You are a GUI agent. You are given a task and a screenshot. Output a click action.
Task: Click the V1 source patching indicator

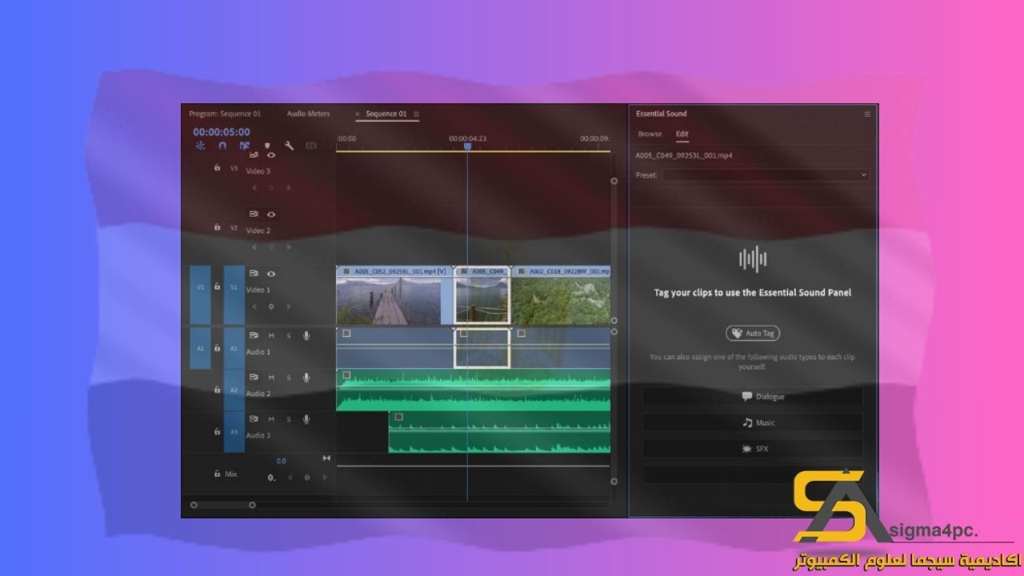click(201, 295)
